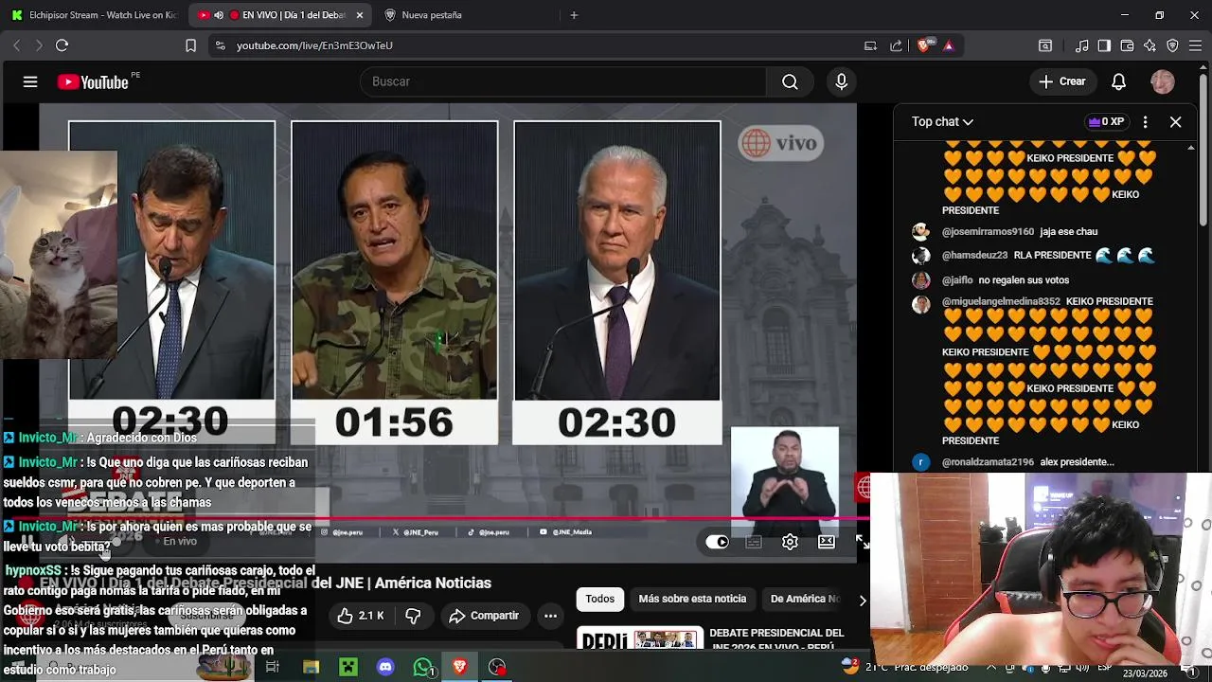Viewport: 1212px width, 682px height.
Task: Start voice search with microphone icon
Action: click(x=841, y=82)
